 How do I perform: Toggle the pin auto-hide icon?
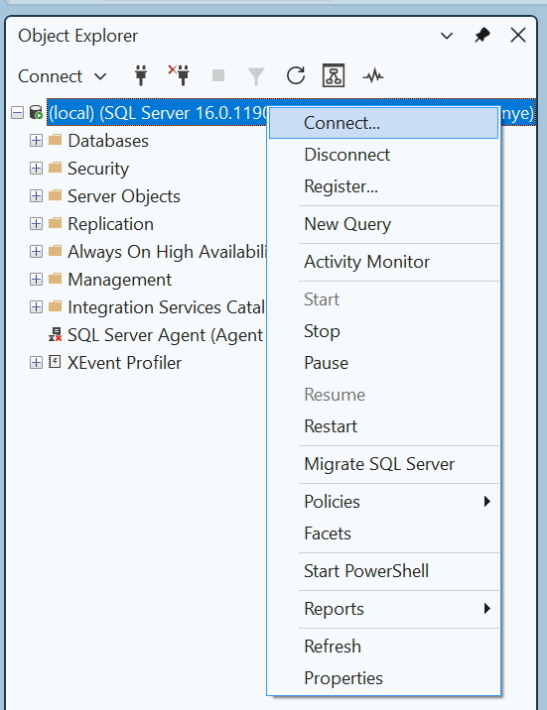point(482,36)
